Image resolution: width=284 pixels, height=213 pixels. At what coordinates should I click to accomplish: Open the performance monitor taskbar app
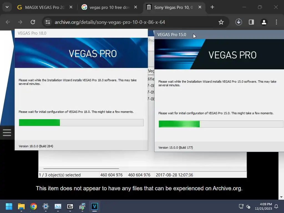tap(58, 206)
